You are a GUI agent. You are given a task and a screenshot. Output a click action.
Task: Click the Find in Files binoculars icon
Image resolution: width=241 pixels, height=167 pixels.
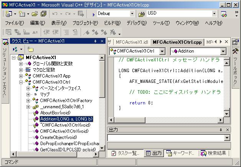pos(142,14)
